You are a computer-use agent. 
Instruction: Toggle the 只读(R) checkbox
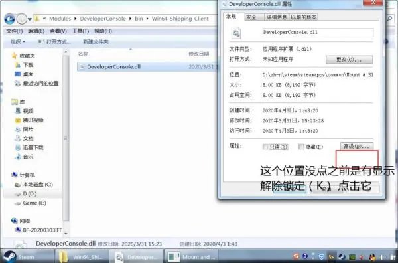coord(265,147)
